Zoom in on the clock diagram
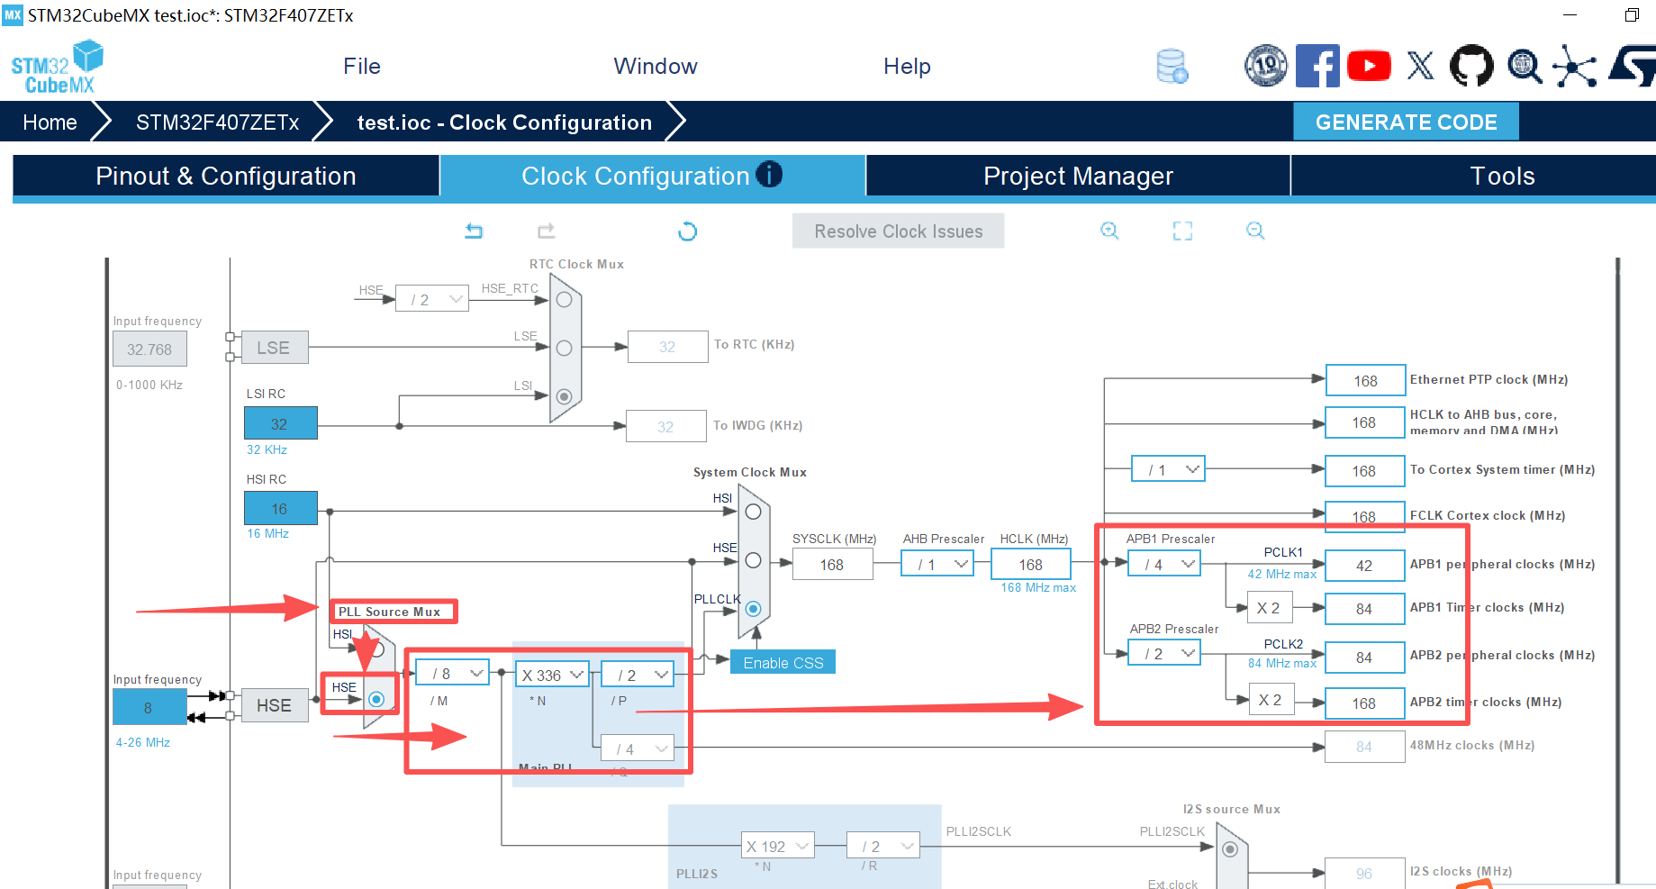Viewport: 1656px width, 889px height. [1109, 231]
